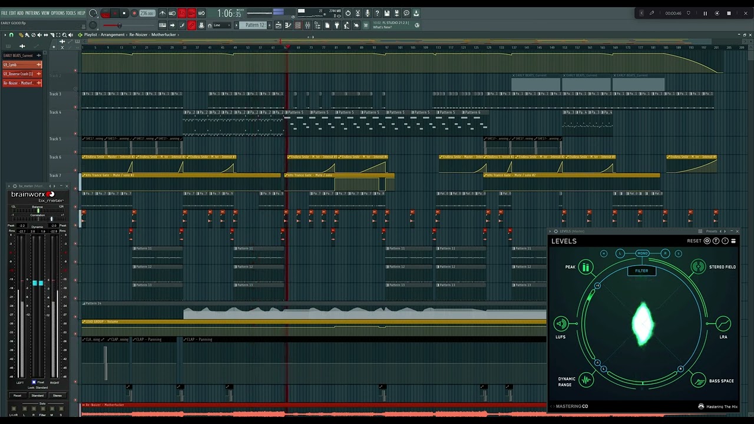Viewport: 754px width, 424px height.
Task: Open the channel rack toolbar icon
Action: tap(298, 25)
